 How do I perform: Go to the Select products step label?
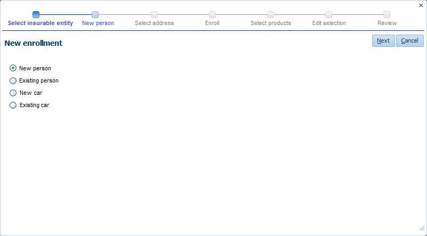(271, 23)
